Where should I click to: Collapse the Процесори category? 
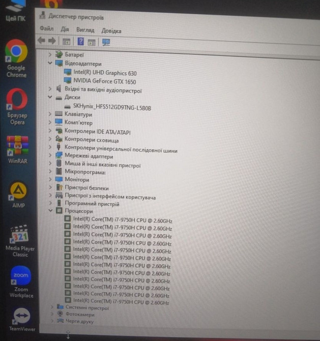50,210
